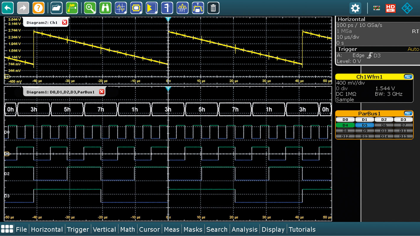Open settings with the gear button
Screen dimensions: 420x236
(x=355, y=8)
